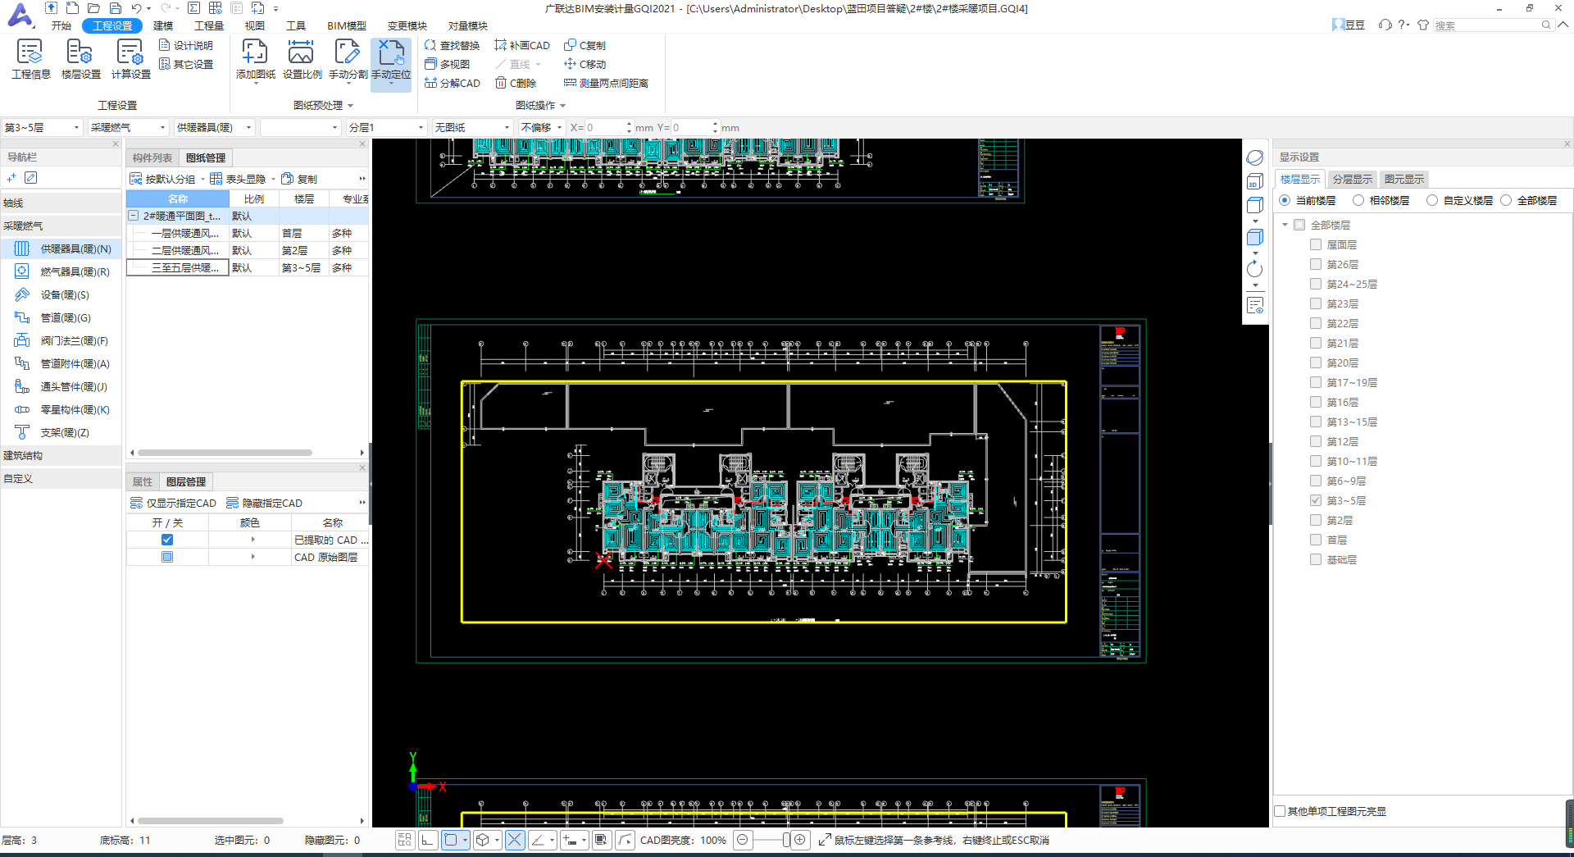Viewport: 1574px width, 857px height.
Task: Open the 建模 ribbon tab
Action: click(x=163, y=25)
